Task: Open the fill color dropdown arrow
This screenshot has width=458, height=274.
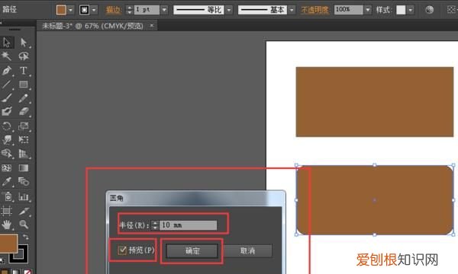Action: [70, 10]
